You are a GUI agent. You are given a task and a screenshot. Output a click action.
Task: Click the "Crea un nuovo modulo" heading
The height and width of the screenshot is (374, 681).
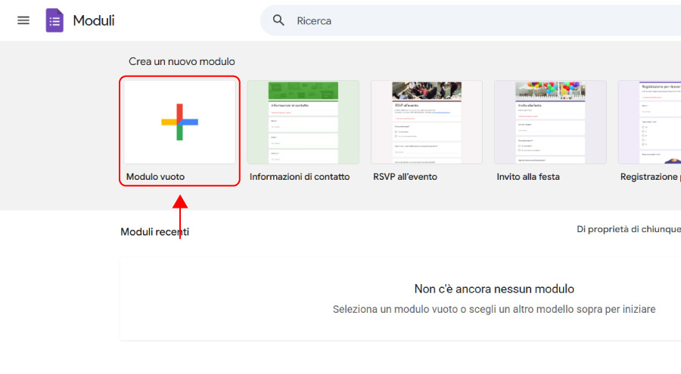[182, 61]
